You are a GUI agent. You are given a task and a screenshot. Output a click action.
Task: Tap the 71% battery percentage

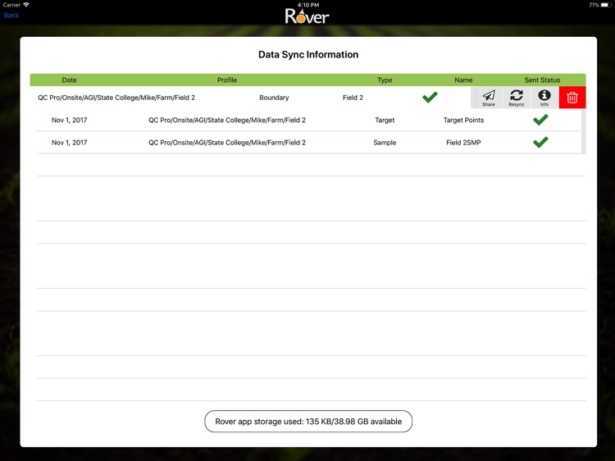click(594, 5)
